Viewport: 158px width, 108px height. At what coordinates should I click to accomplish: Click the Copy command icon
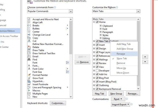(29, 38)
